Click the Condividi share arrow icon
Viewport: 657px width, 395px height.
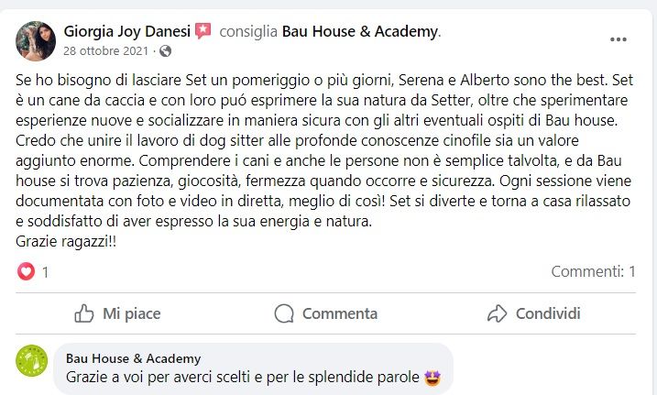coord(497,313)
